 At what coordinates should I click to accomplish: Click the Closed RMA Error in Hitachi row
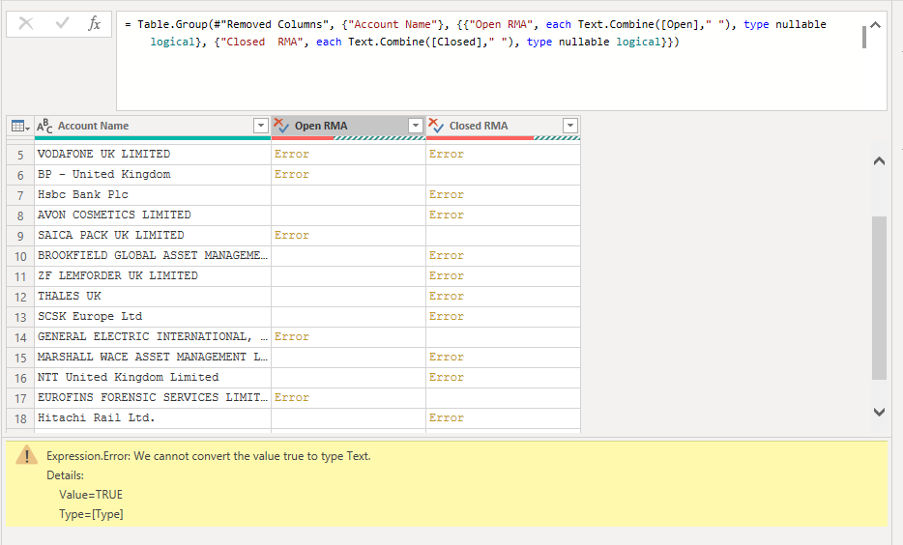click(447, 417)
